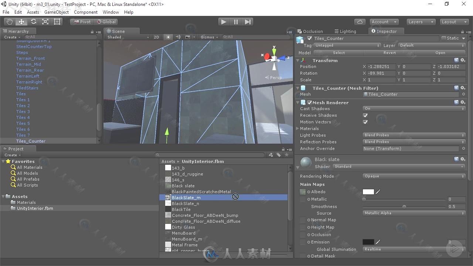Viewport: 473px width, 266px height.
Task: Toggle Receive Shadows checkbox
Action: click(x=365, y=115)
